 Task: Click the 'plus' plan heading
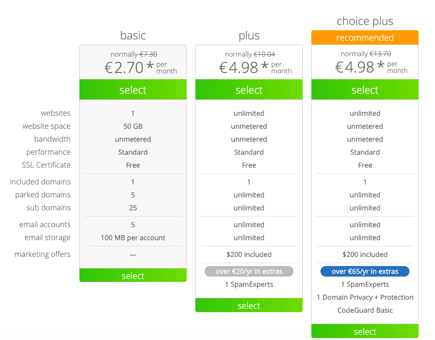coord(249,36)
